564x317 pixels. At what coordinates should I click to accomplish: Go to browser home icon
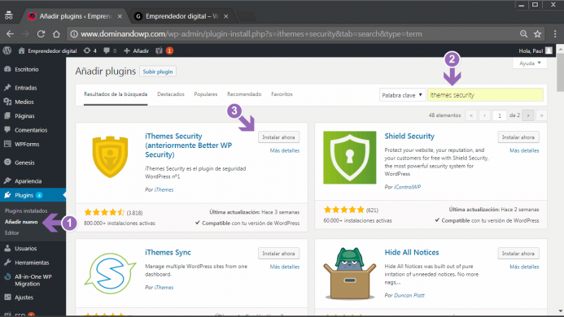pyautogui.click(x=56, y=34)
